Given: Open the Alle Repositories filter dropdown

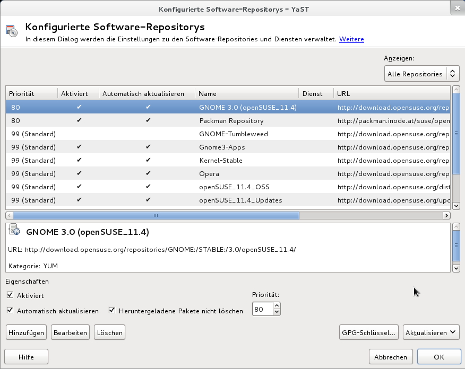Looking at the screenshot, I should [x=421, y=74].
